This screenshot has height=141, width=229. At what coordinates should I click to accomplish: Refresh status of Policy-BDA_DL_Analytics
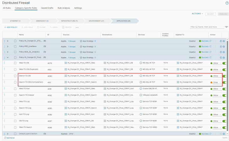pyautogui.click(x=210, y=52)
